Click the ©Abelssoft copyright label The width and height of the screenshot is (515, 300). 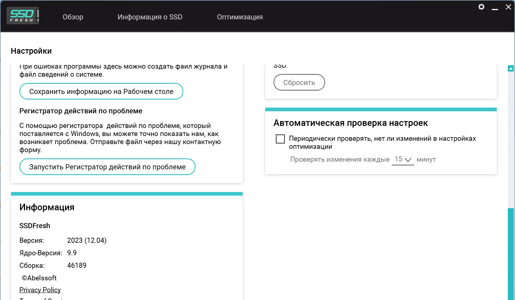pyautogui.click(x=39, y=278)
